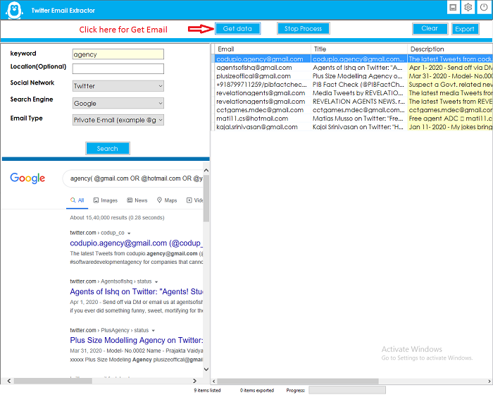Click the Google logo in browser
The image size is (493, 395).
[27, 178]
